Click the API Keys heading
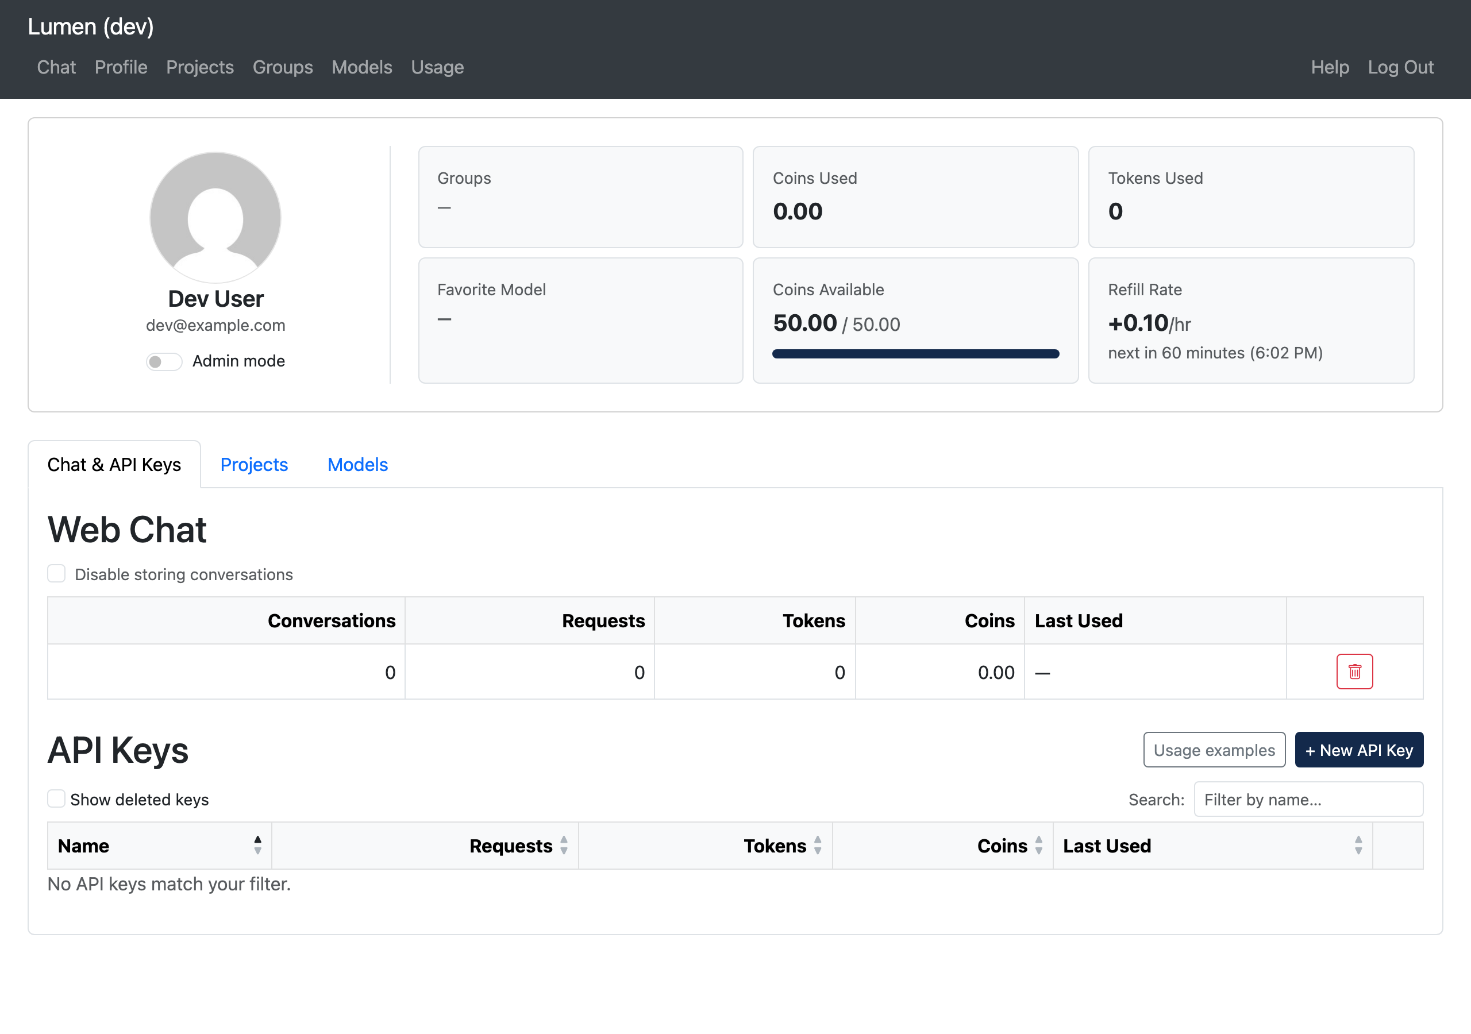Image resolution: width=1471 pixels, height=1034 pixels. pyautogui.click(x=118, y=750)
